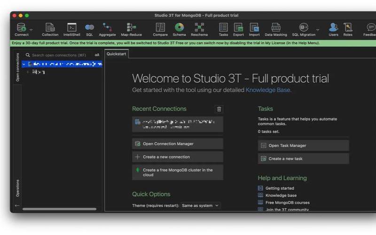Delete recent connections with trash icon
The height and width of the screenshot is (235, 376).
219,109
